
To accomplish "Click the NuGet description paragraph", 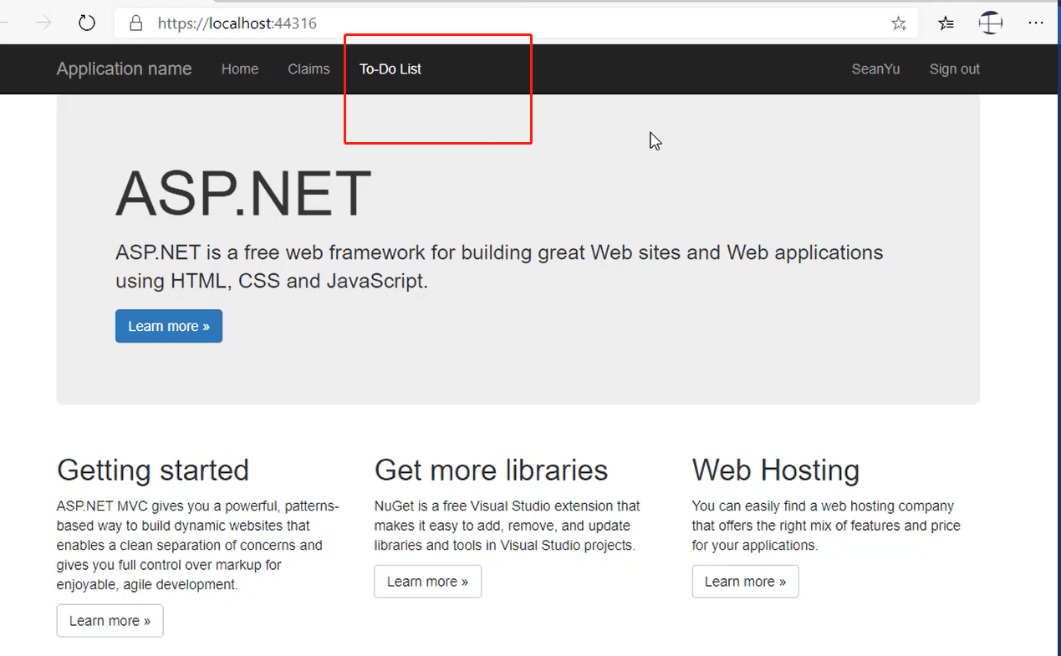I will coord(508,526).
